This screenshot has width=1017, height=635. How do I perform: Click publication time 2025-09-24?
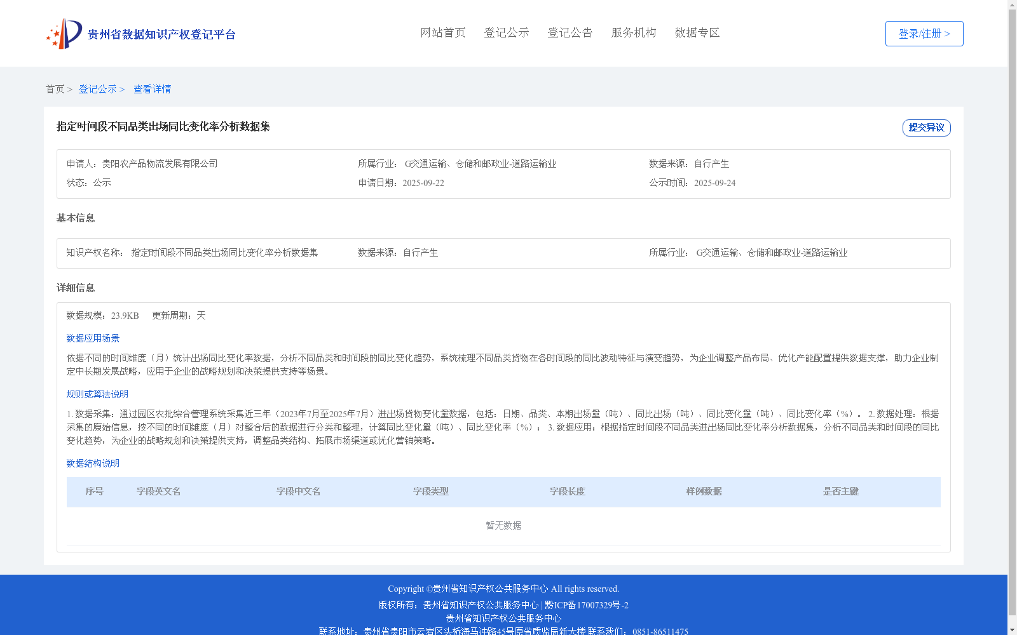click(x=714, y=183)
